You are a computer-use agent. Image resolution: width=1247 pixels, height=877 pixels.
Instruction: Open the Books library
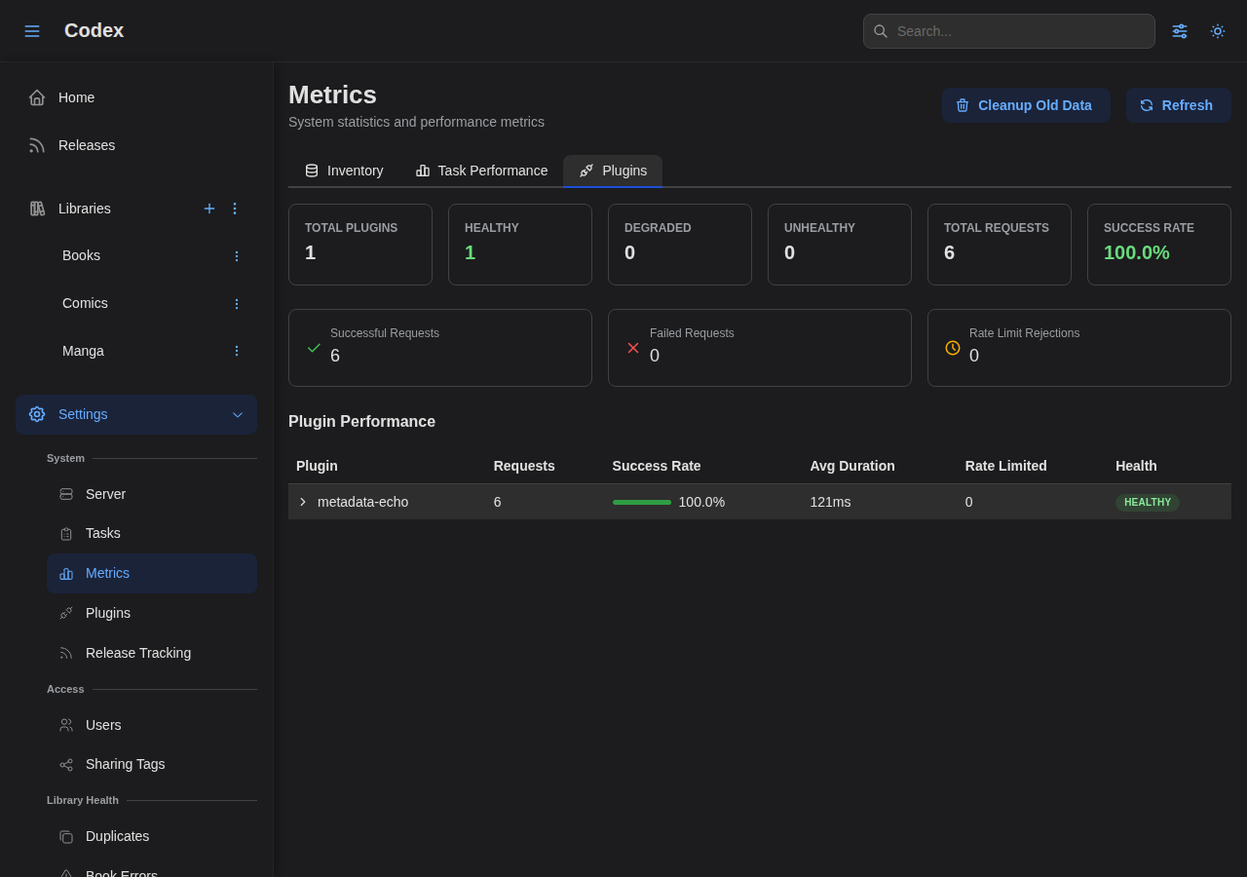[82, 255]
